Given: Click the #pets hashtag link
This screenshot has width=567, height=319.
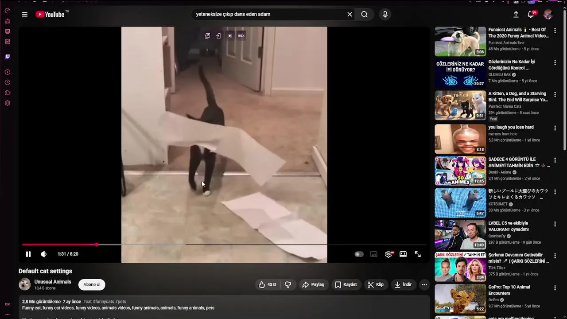Looking at the screenshot, I should point(120,302).
